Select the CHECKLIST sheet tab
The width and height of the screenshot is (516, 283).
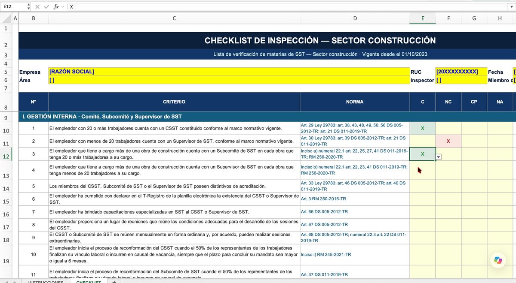[x=89, y=281]
